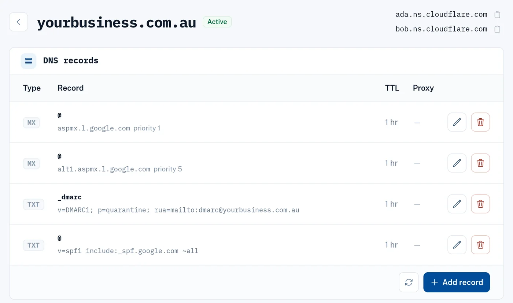Click the priority 1 label

(x=147, y=128)
